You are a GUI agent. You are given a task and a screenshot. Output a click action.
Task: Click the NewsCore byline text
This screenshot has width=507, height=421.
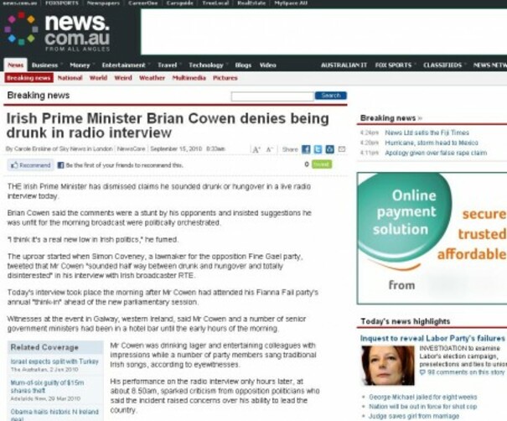click(x=131, y=148)
